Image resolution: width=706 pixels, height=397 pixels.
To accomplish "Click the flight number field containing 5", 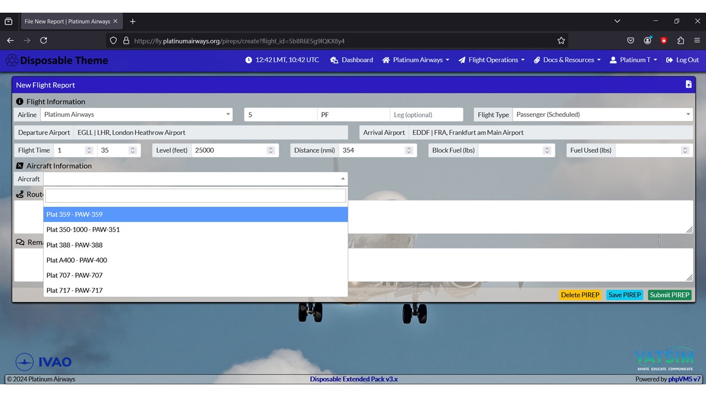I will pyautogui.click(x=281, y=115).
